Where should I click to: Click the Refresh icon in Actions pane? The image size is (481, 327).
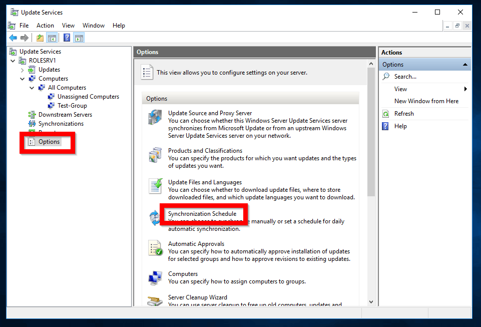pos(385,113)
